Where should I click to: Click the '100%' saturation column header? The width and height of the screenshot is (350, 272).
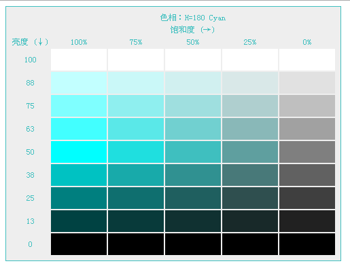point(79,42)
